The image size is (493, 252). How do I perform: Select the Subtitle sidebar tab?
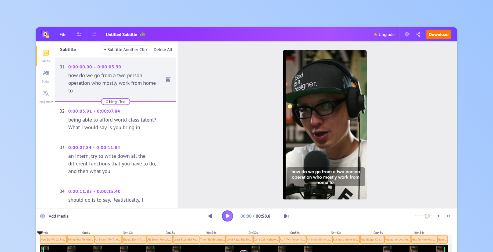[46, 56]
